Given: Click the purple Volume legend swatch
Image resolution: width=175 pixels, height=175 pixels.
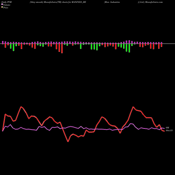Looking at the screenshot, I should point(2,4).
